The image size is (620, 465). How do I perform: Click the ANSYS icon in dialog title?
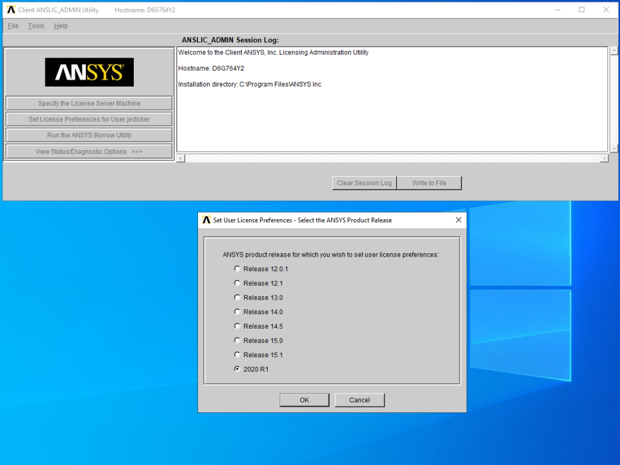click(x=206, y=220)
